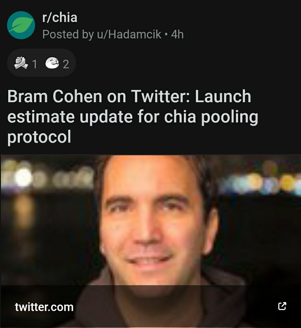Screen dimensions: 301x328
Task: Tap the dark link banner under the photo
Action: (150, 306)
